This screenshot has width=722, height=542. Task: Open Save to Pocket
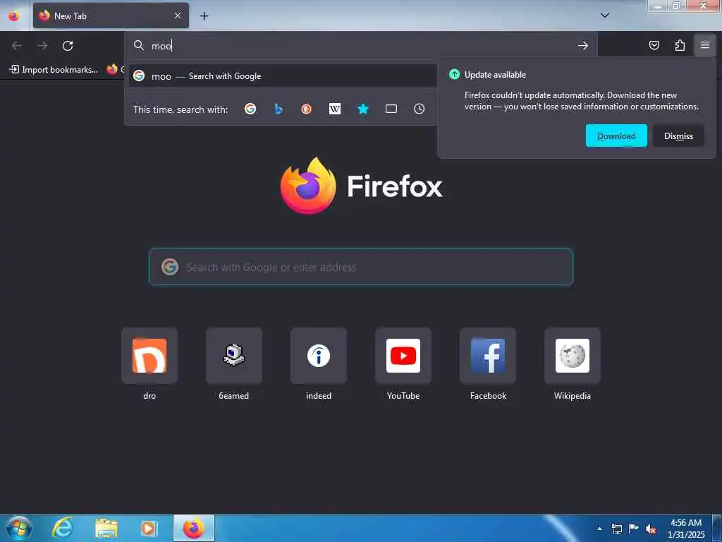click(x=654, y=45)
